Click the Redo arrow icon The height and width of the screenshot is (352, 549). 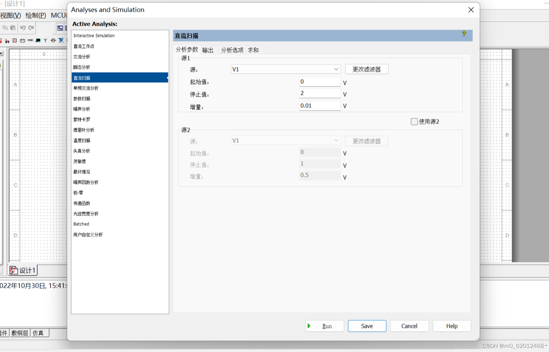(31, 28)
